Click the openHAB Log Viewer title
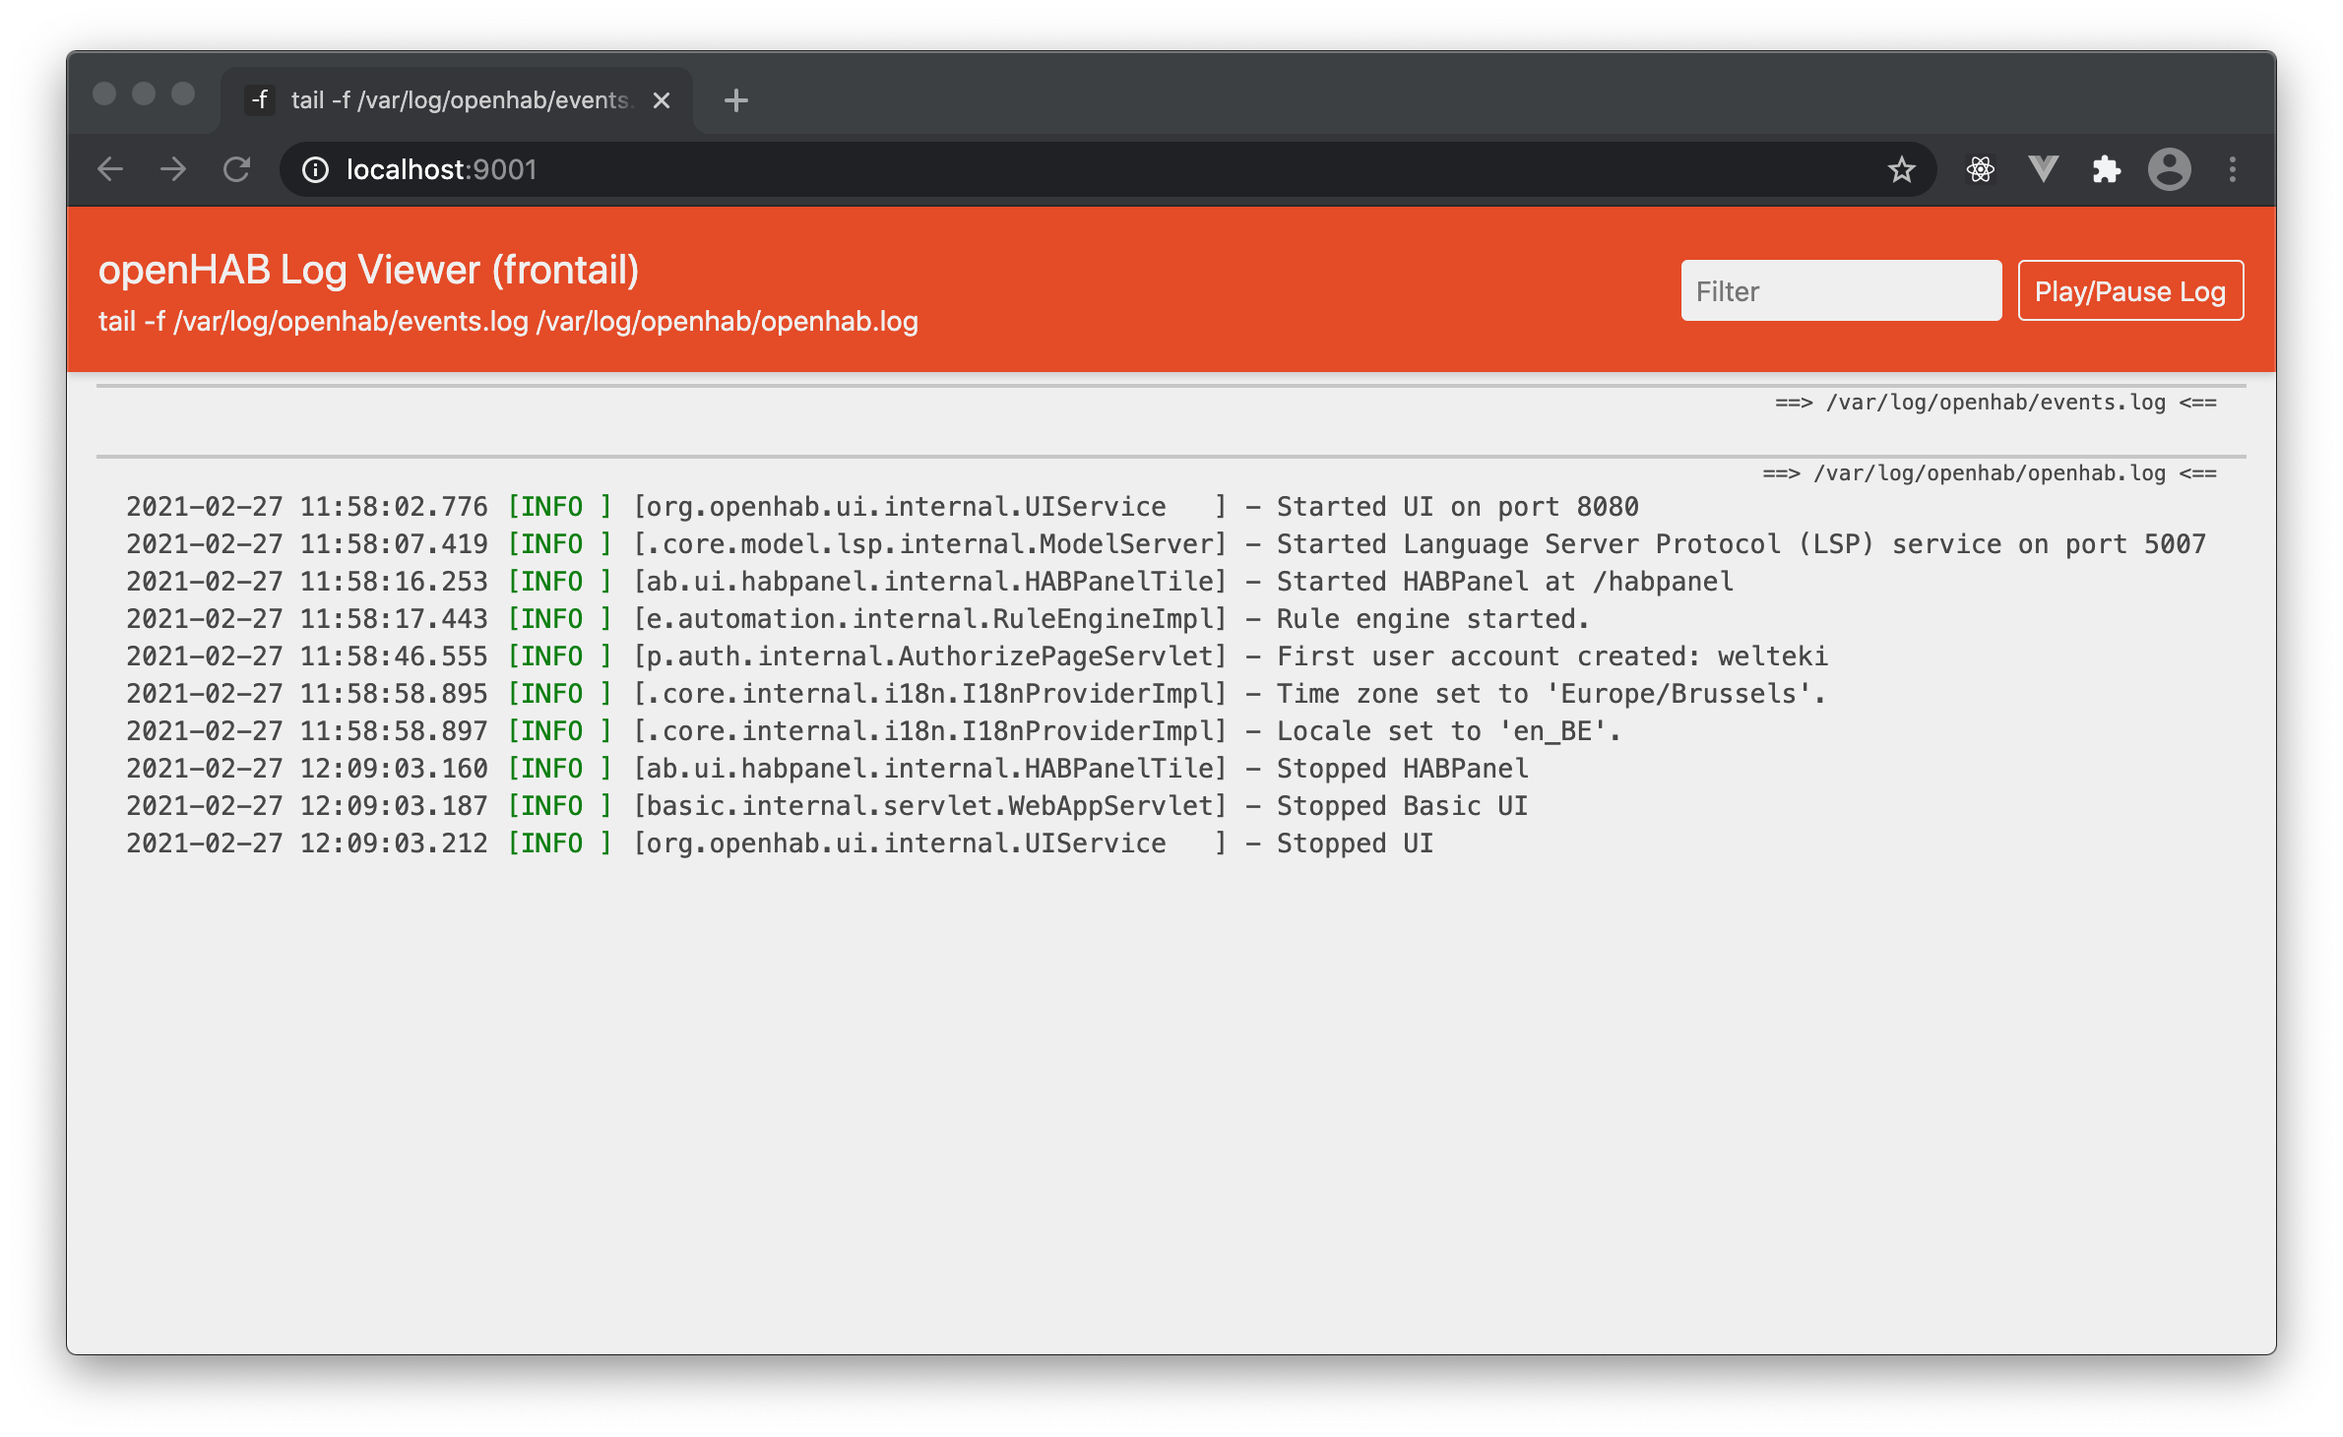This screenshot has height=1437, width=2343. [368, 270]
